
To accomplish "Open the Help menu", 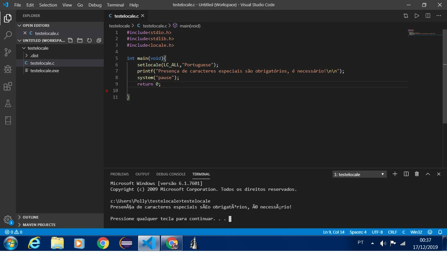I will coord(134,5).
